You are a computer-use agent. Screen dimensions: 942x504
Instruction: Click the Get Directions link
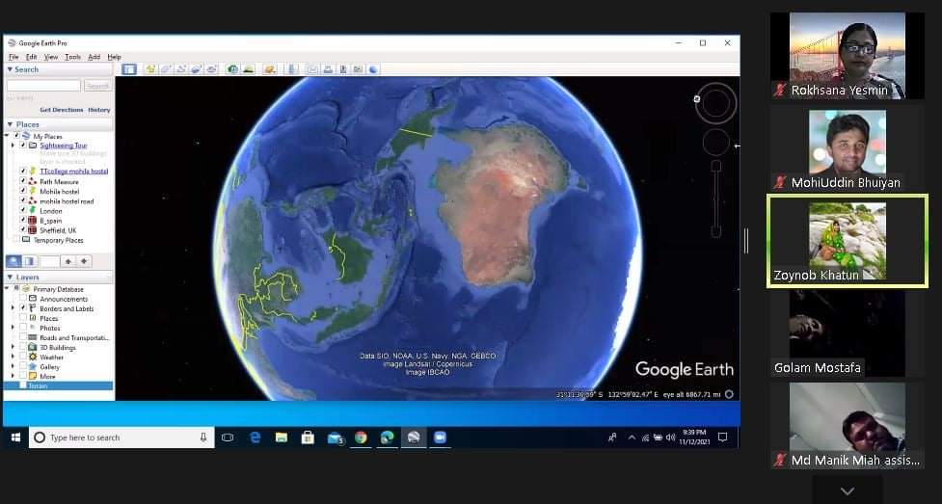pos(62,110)
